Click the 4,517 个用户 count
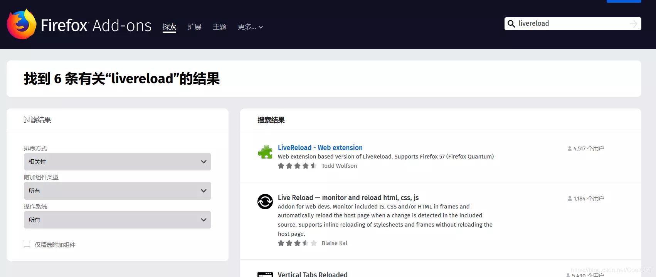The image size is (656, 277). point(589,149)
